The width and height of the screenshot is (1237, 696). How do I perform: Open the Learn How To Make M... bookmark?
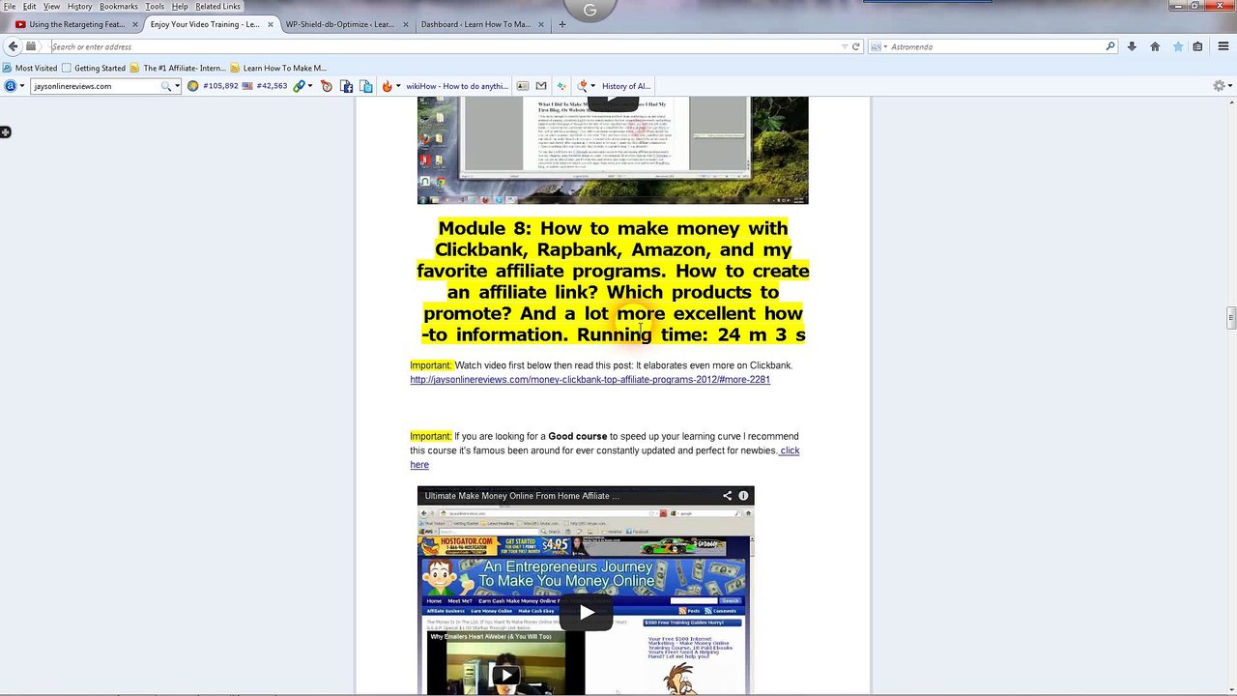coord(278,69)
